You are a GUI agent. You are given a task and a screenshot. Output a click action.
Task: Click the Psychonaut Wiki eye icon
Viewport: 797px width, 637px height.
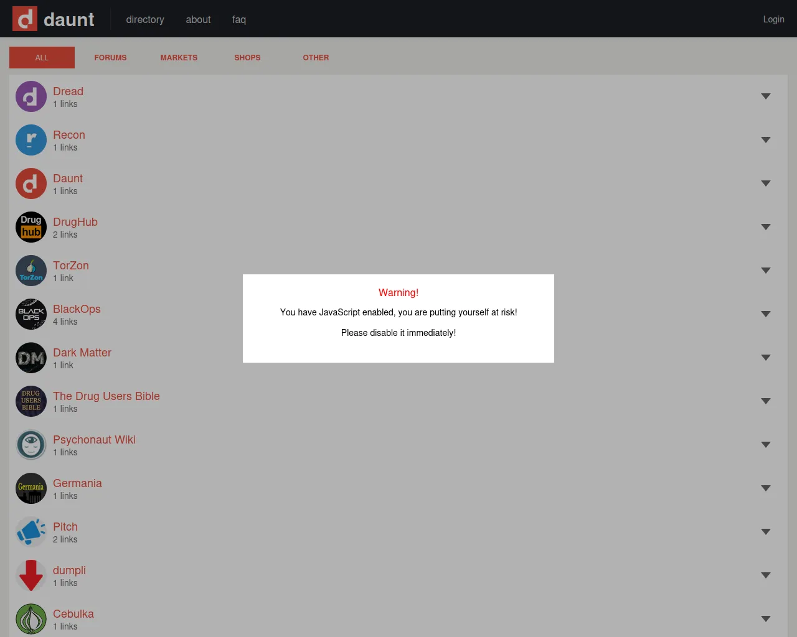pyautogui.click(x=31, y=445)
